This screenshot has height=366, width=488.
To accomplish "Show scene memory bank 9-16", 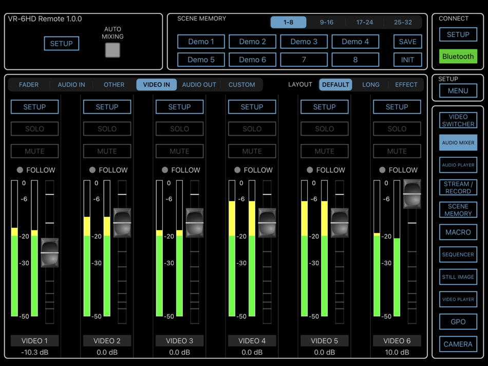I will tap(327, 22).
